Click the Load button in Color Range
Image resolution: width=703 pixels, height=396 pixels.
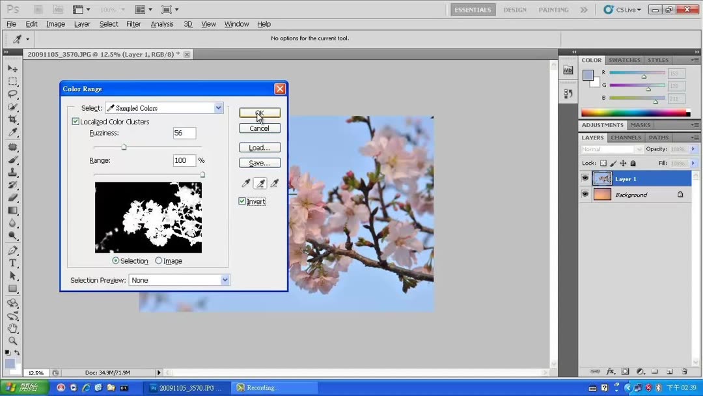pos(259,147)
